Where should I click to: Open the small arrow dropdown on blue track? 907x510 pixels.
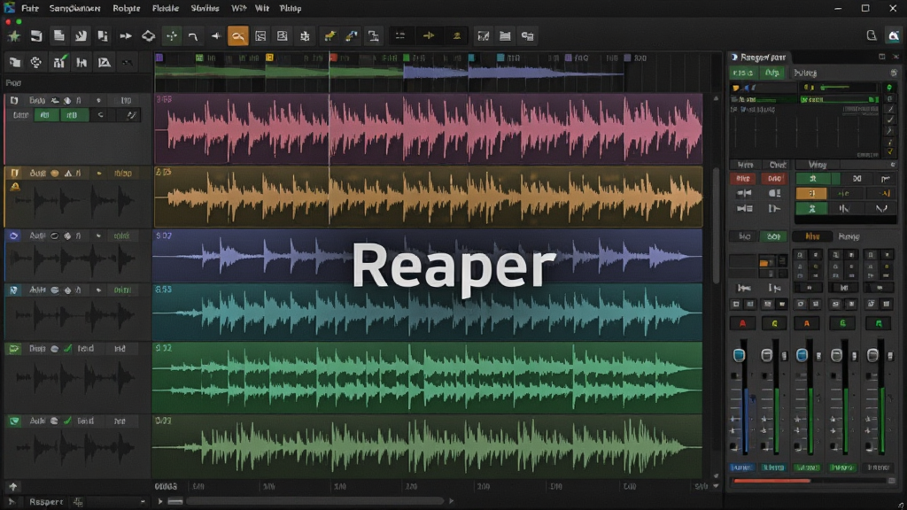click(x=98, y=236)
